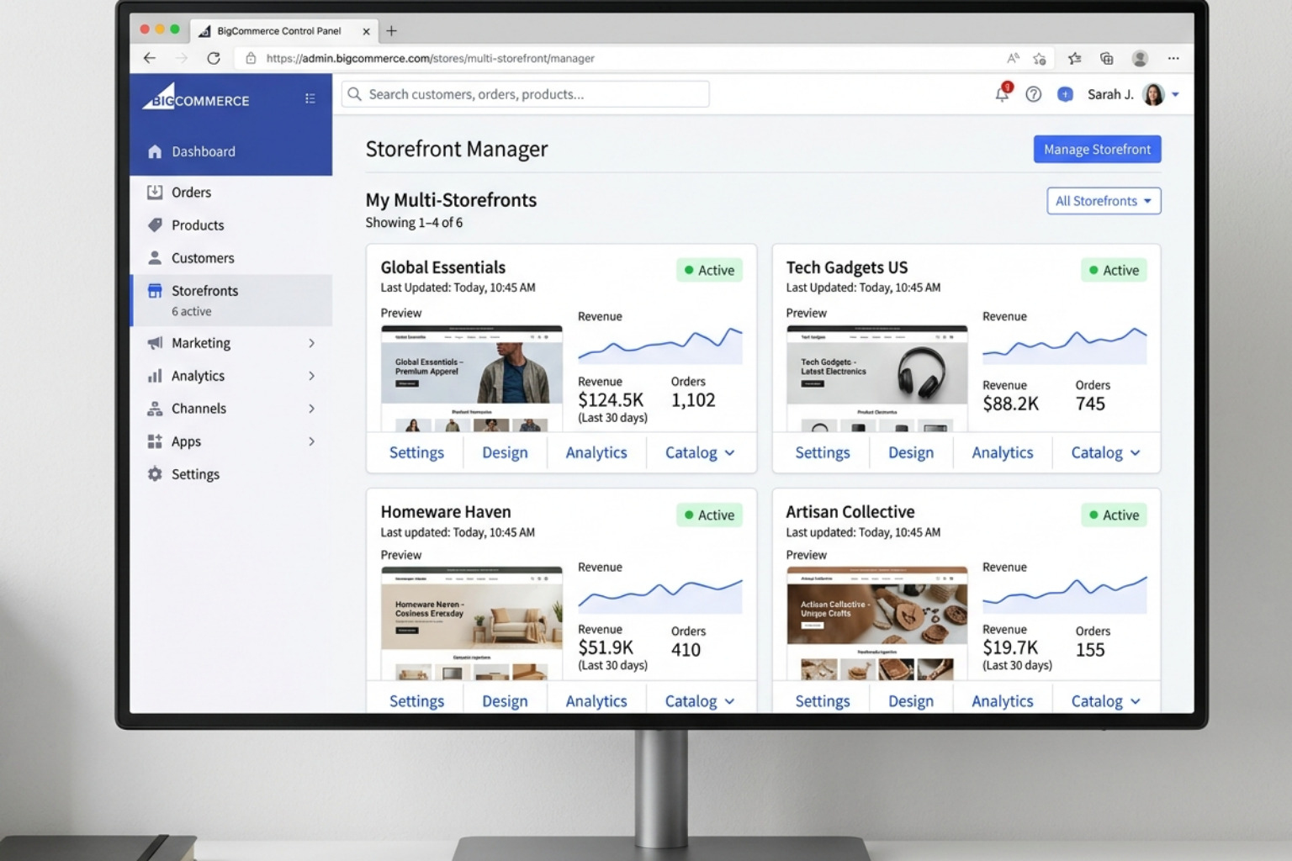Viewport: 1292px width, 861px height.
Task: Click the BigCommerce logo
Action: [x=196, y=97]
